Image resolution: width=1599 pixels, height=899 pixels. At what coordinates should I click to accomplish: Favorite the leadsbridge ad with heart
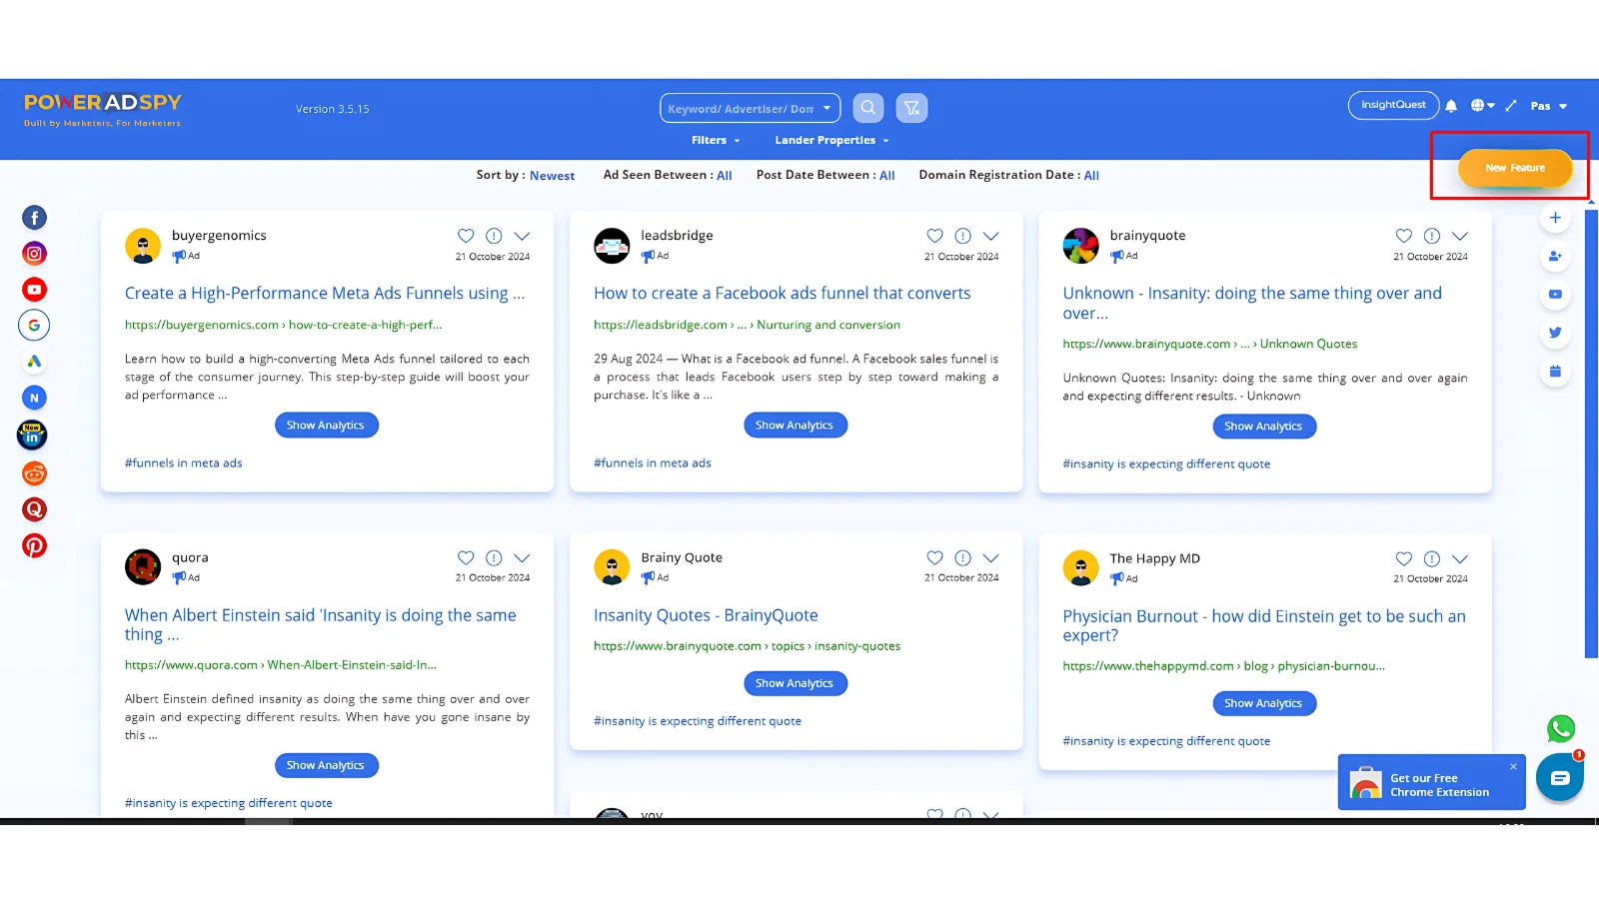tap(934, 236)
